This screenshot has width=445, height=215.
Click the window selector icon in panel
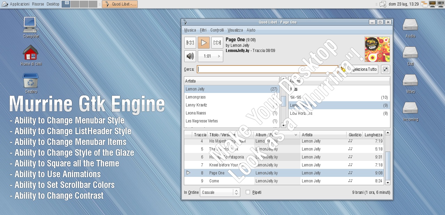pos(424,4)
